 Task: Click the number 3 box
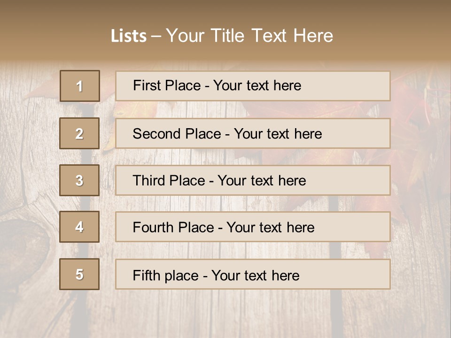click(79, 180)
